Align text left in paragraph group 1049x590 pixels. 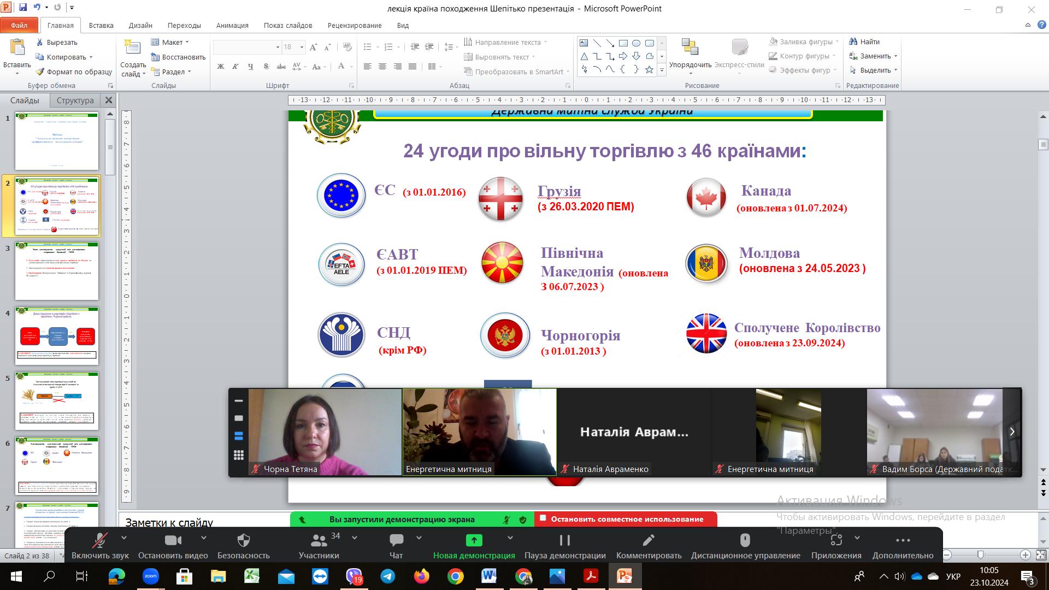(x=368, y=67)
